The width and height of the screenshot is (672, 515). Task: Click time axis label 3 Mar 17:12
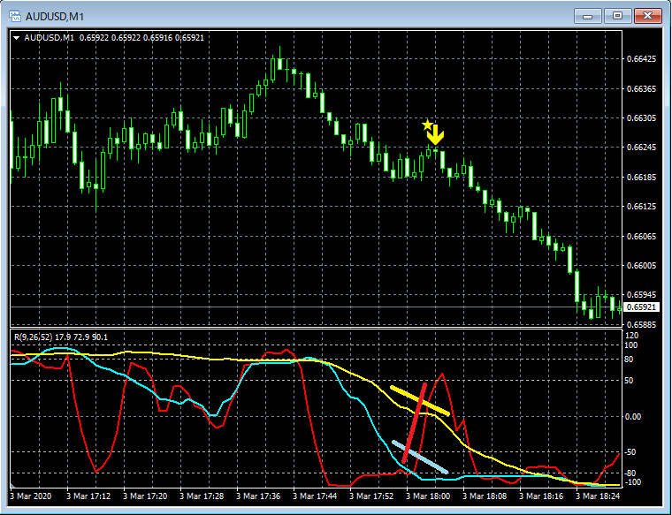click(88, 496)
